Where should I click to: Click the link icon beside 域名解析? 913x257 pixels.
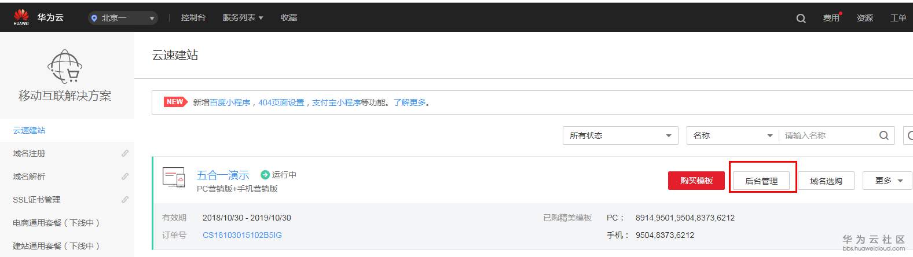[x=124, y=177]
